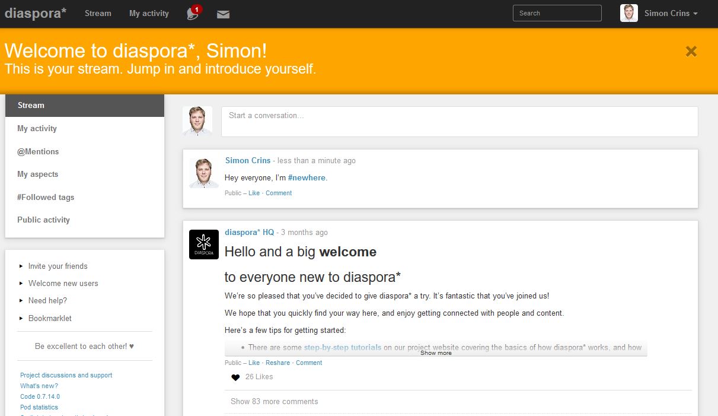
Task: Click Simon Crins post avatar
Action: point(203,173)
